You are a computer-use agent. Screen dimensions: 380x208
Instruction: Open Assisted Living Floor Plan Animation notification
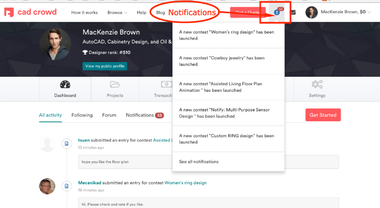(228, 87)
